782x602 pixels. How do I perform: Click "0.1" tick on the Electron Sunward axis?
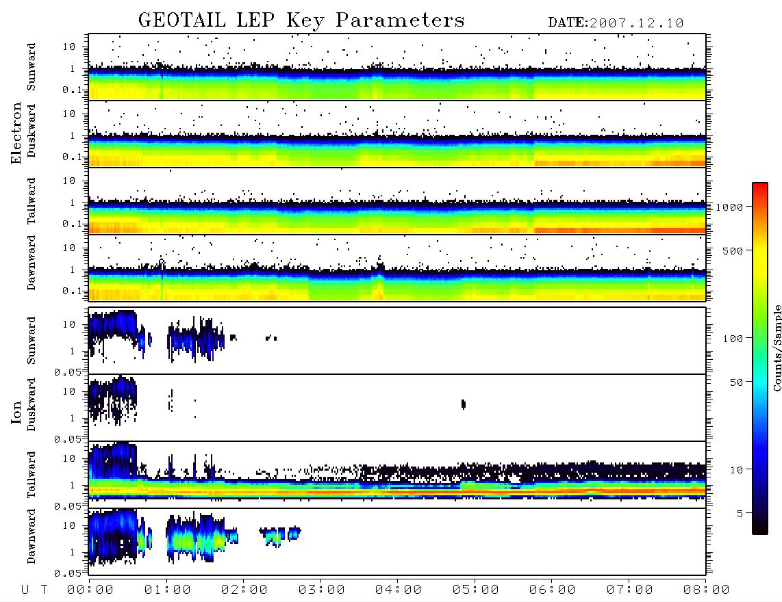coord(74,90)
